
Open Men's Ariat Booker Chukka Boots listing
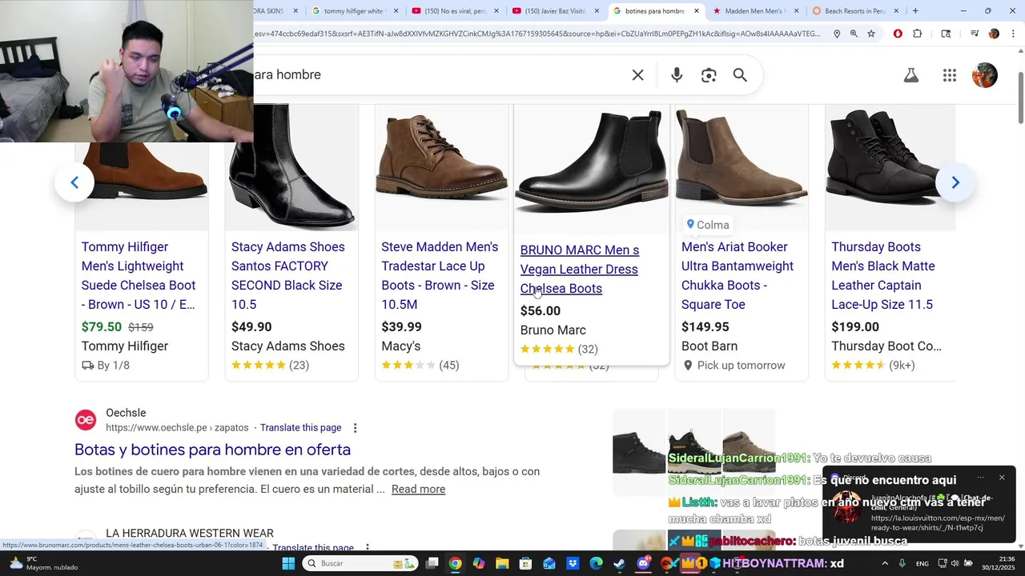click(x=738, y=276)
